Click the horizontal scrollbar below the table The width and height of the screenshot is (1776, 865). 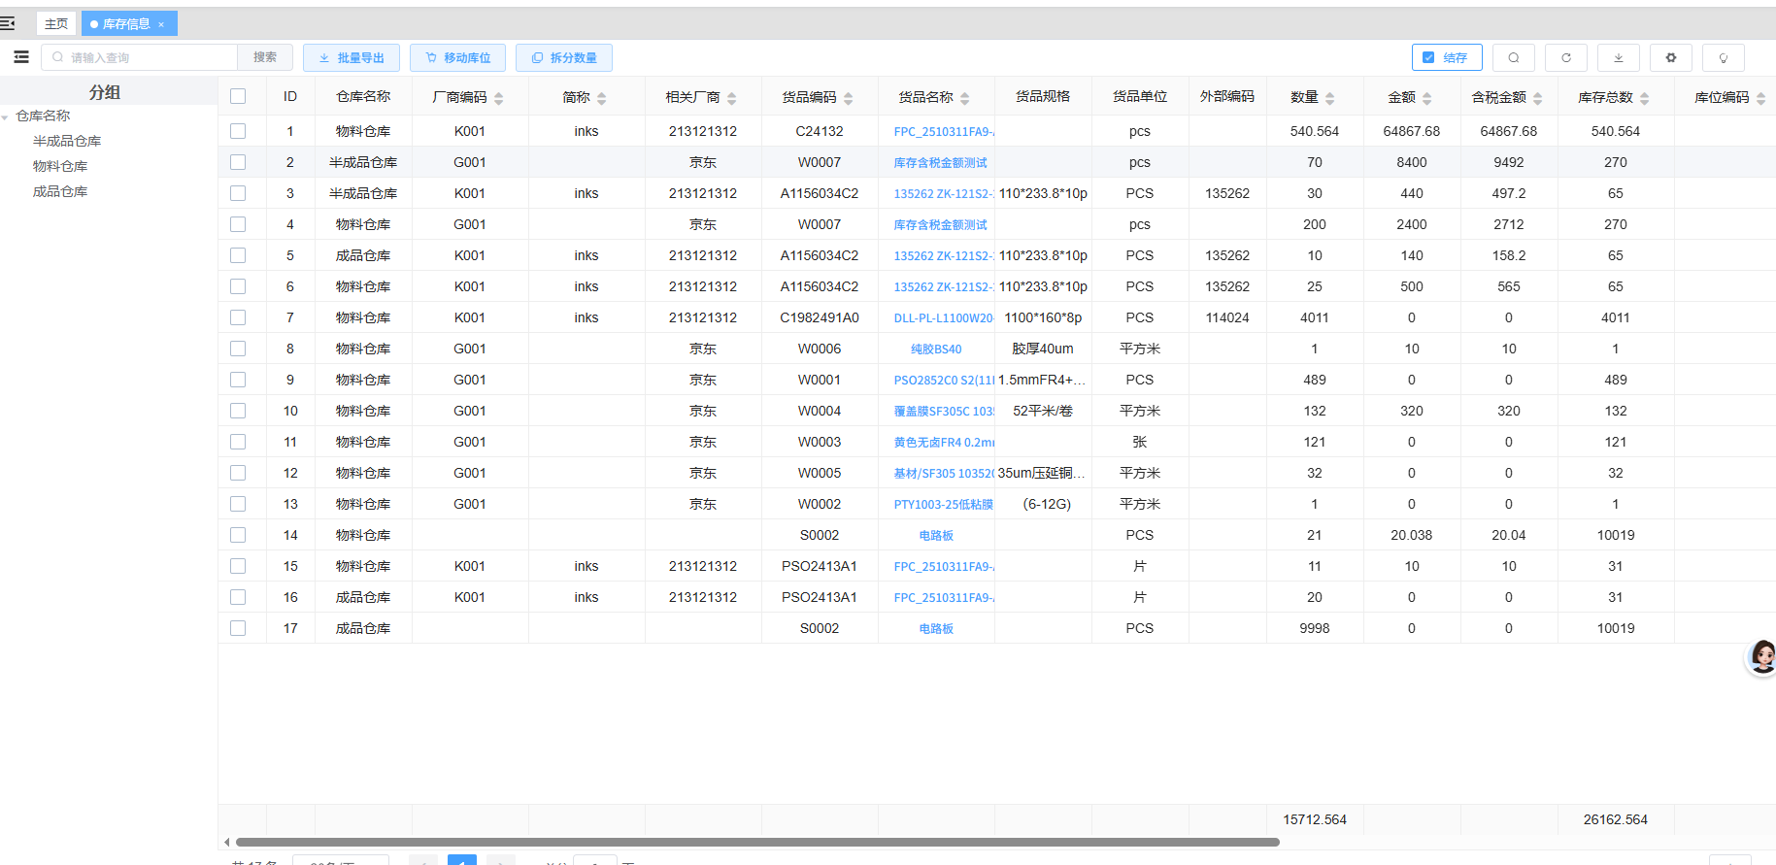[757, 842]
